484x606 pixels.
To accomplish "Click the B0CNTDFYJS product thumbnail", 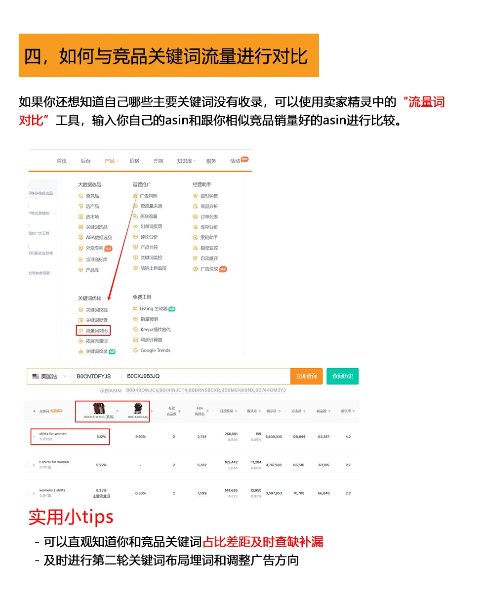I will [98, 408].
